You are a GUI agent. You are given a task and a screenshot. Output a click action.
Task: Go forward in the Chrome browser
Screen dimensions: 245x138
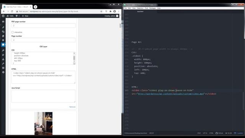[8, 11]
